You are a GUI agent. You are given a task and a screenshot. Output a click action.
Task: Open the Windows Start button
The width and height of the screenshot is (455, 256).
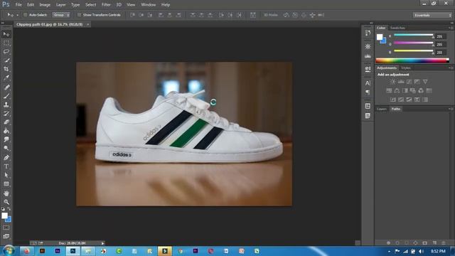click(9, 251)
